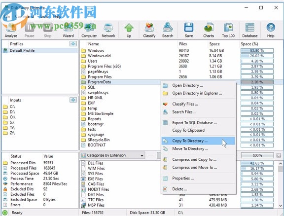Launch the Search tool

168,30
